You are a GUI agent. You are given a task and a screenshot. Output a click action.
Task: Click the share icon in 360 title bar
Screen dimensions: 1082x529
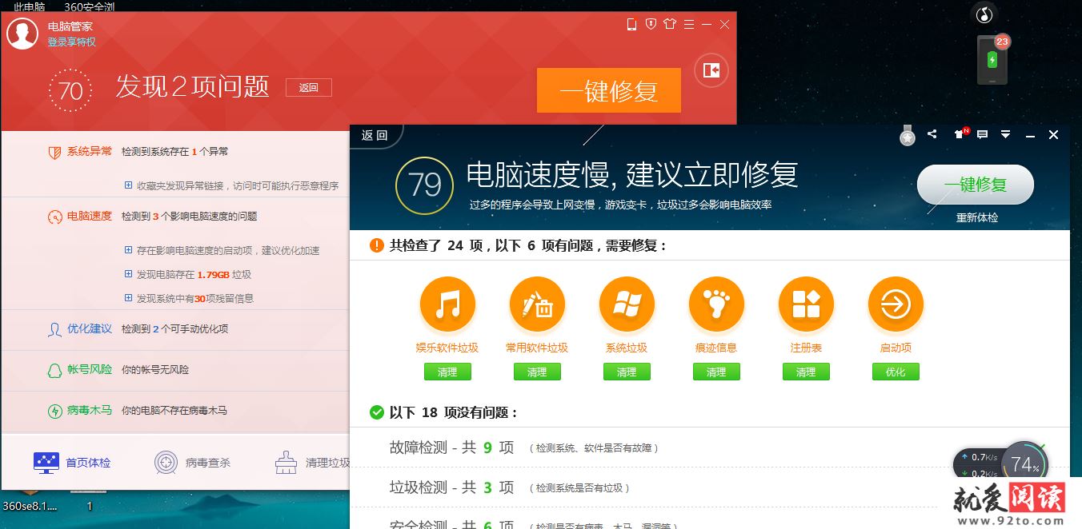[932, 134]
